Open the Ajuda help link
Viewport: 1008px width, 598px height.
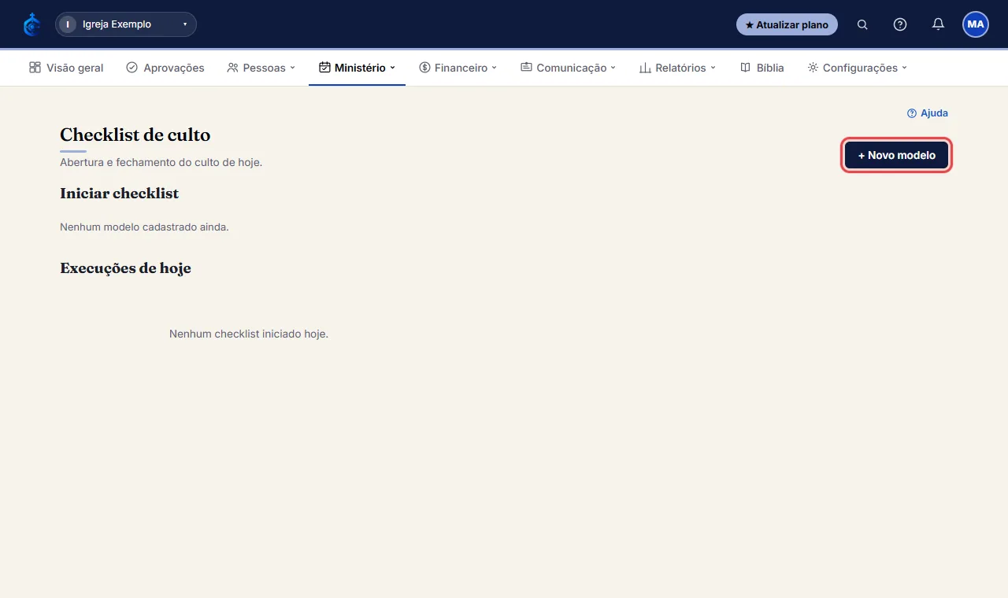coord(928,113)
